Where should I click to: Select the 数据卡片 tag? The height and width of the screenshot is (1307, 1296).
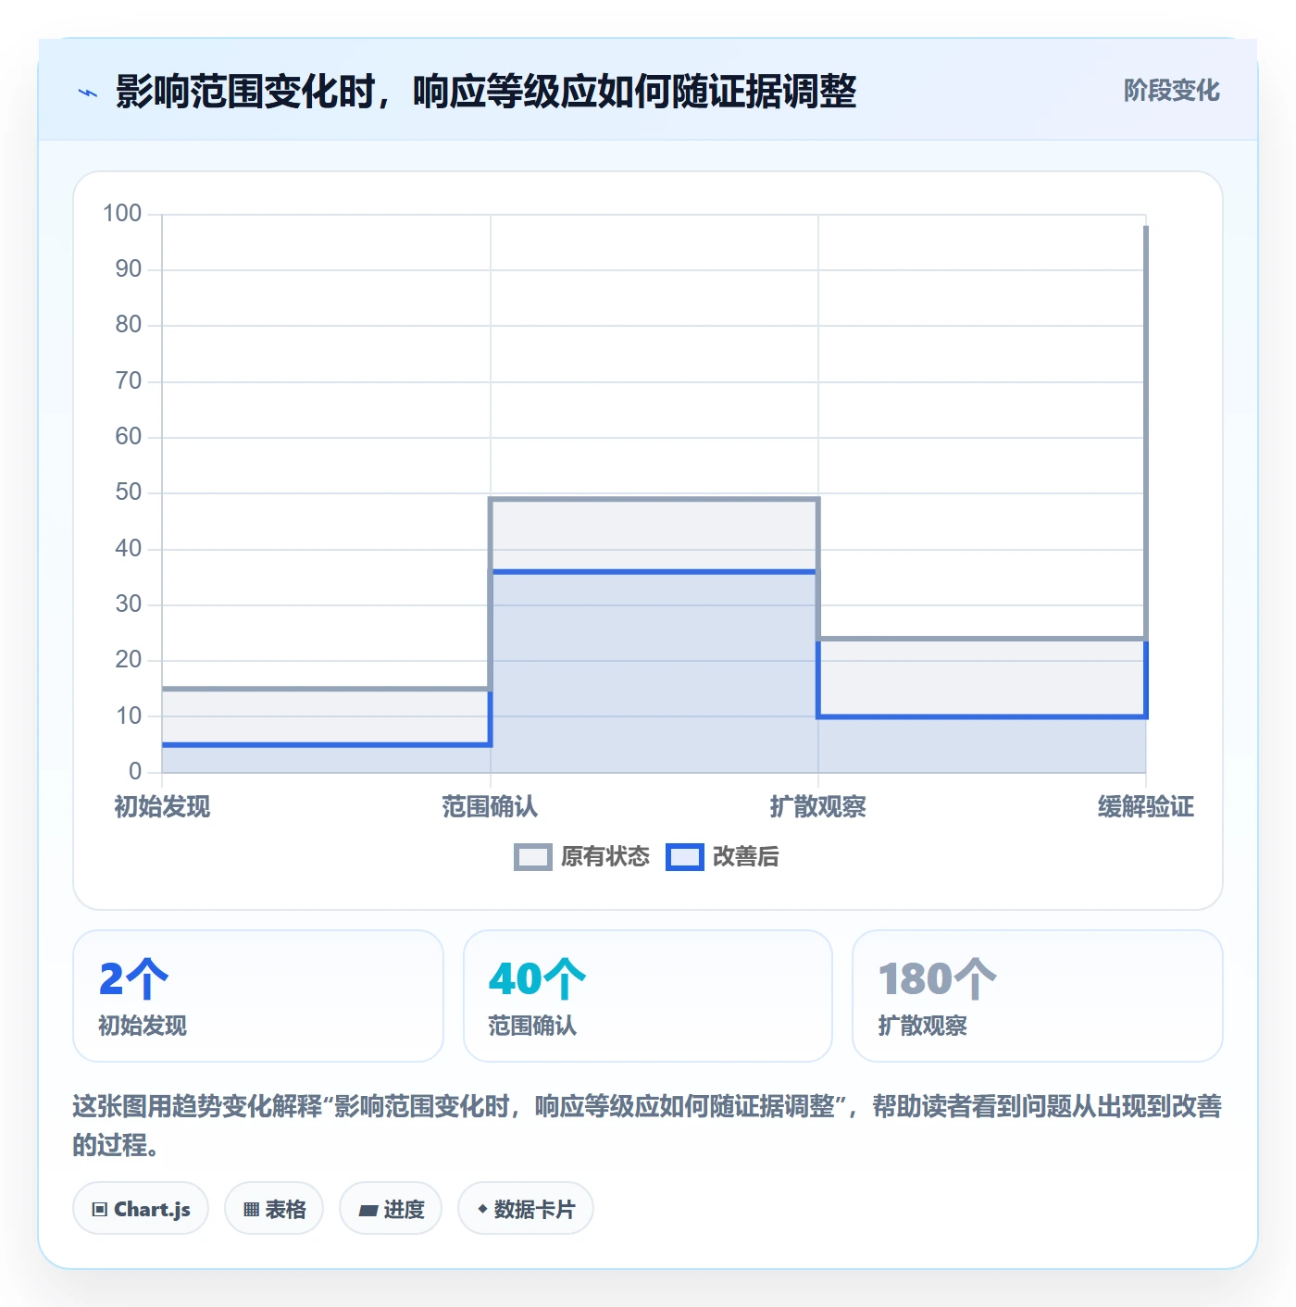(526, 1208)
